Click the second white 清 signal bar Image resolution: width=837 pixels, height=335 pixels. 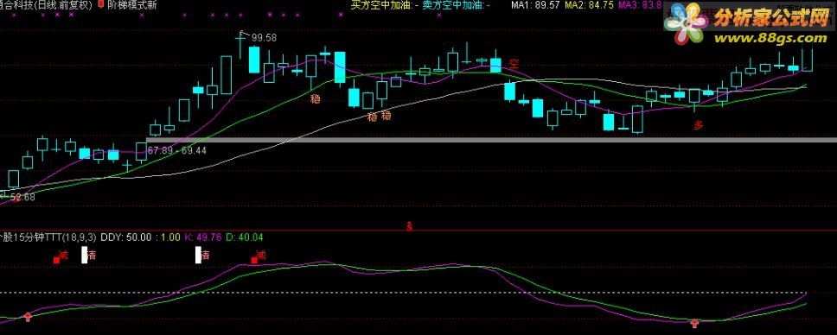(198, 255)
